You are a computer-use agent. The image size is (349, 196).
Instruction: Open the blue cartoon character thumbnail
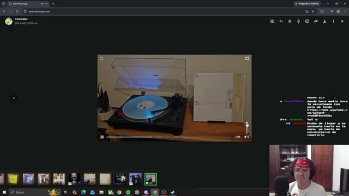coord(28,179)
